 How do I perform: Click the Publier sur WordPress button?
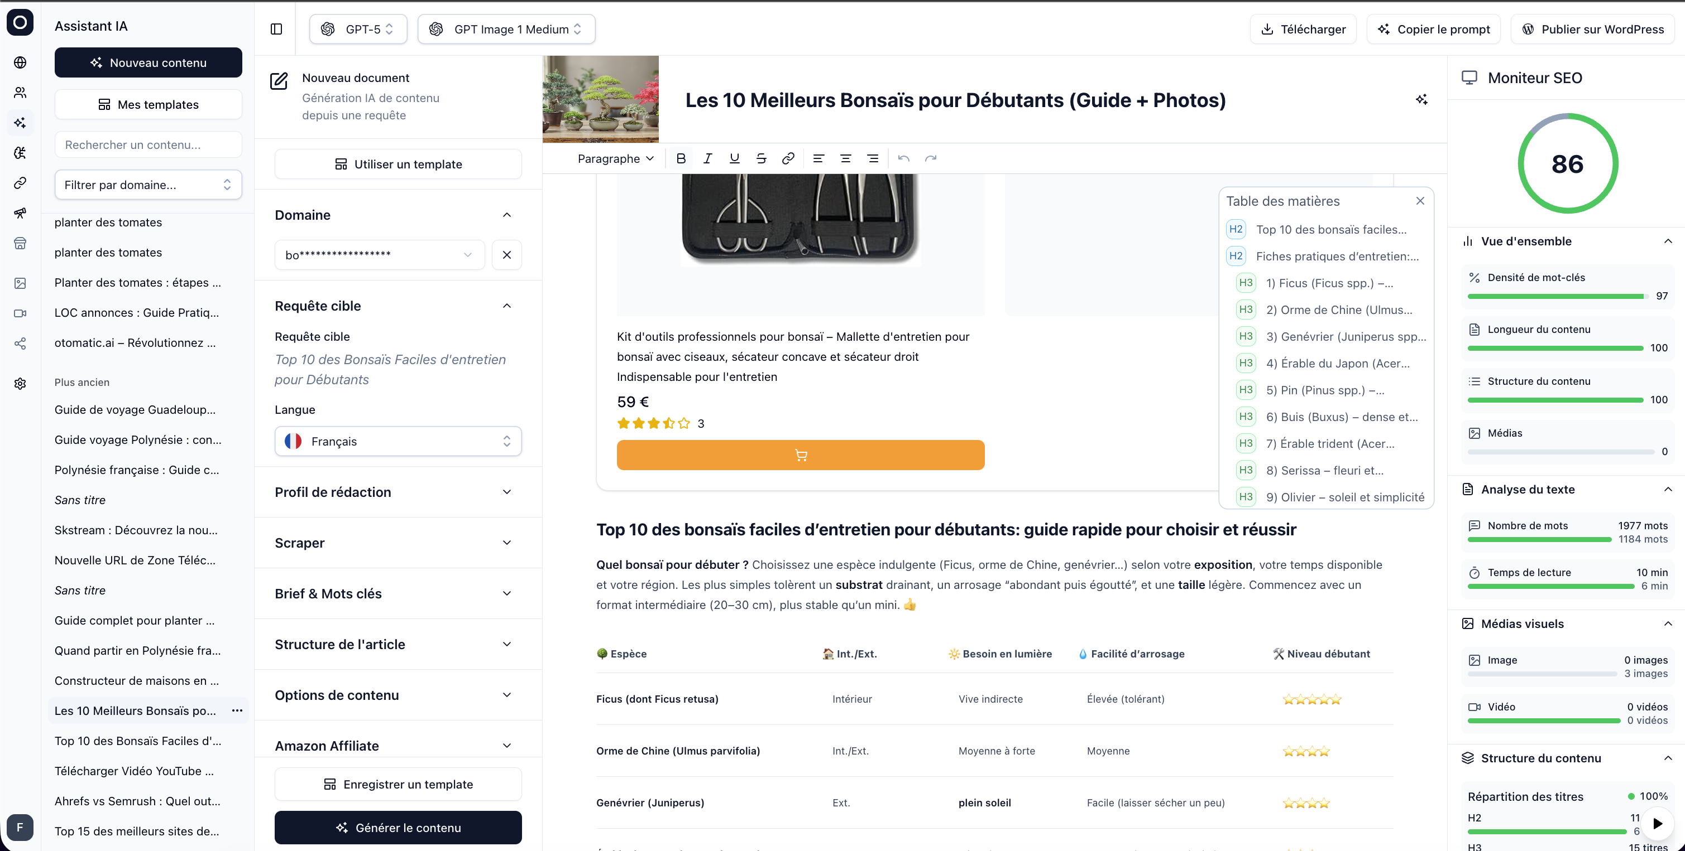click(x=1592, y=29)
